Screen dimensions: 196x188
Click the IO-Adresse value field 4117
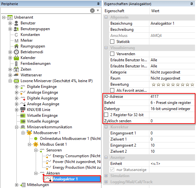click(172, 97)
